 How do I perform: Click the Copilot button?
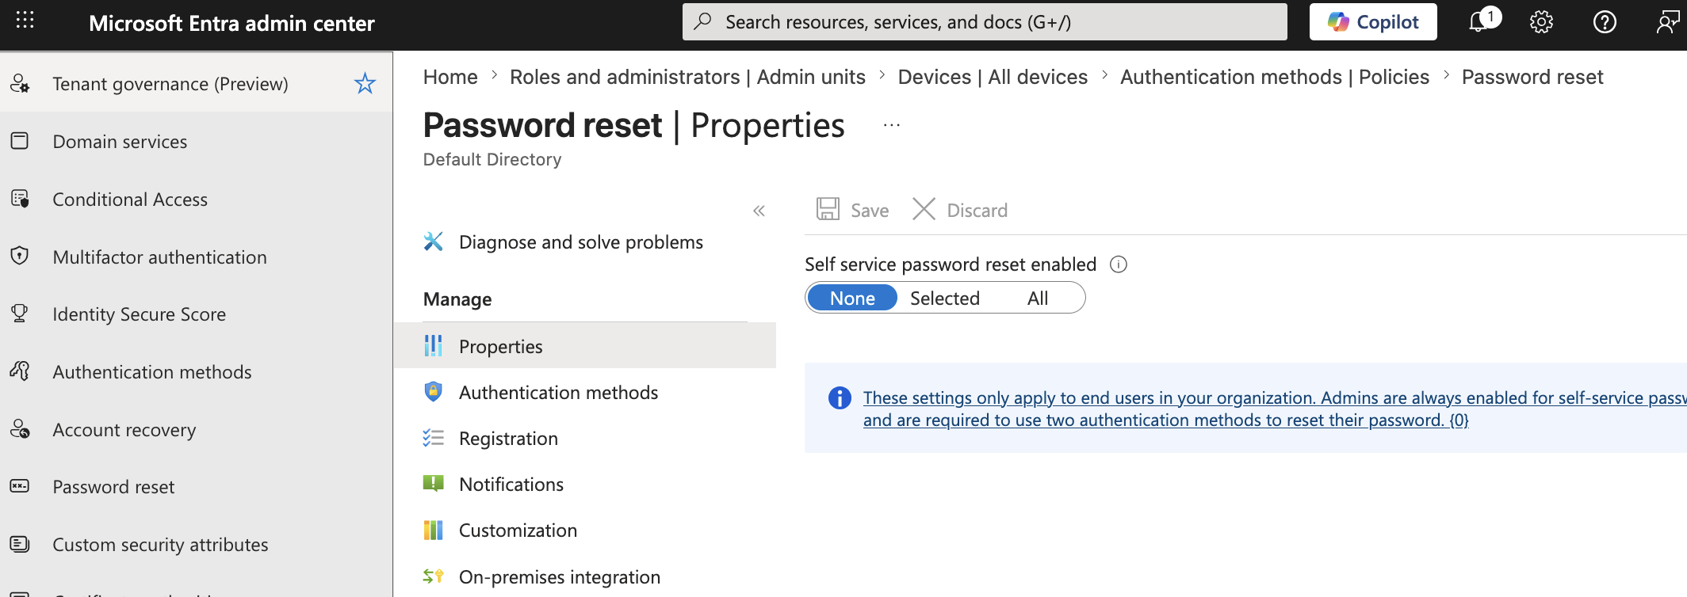(1373, 21)
